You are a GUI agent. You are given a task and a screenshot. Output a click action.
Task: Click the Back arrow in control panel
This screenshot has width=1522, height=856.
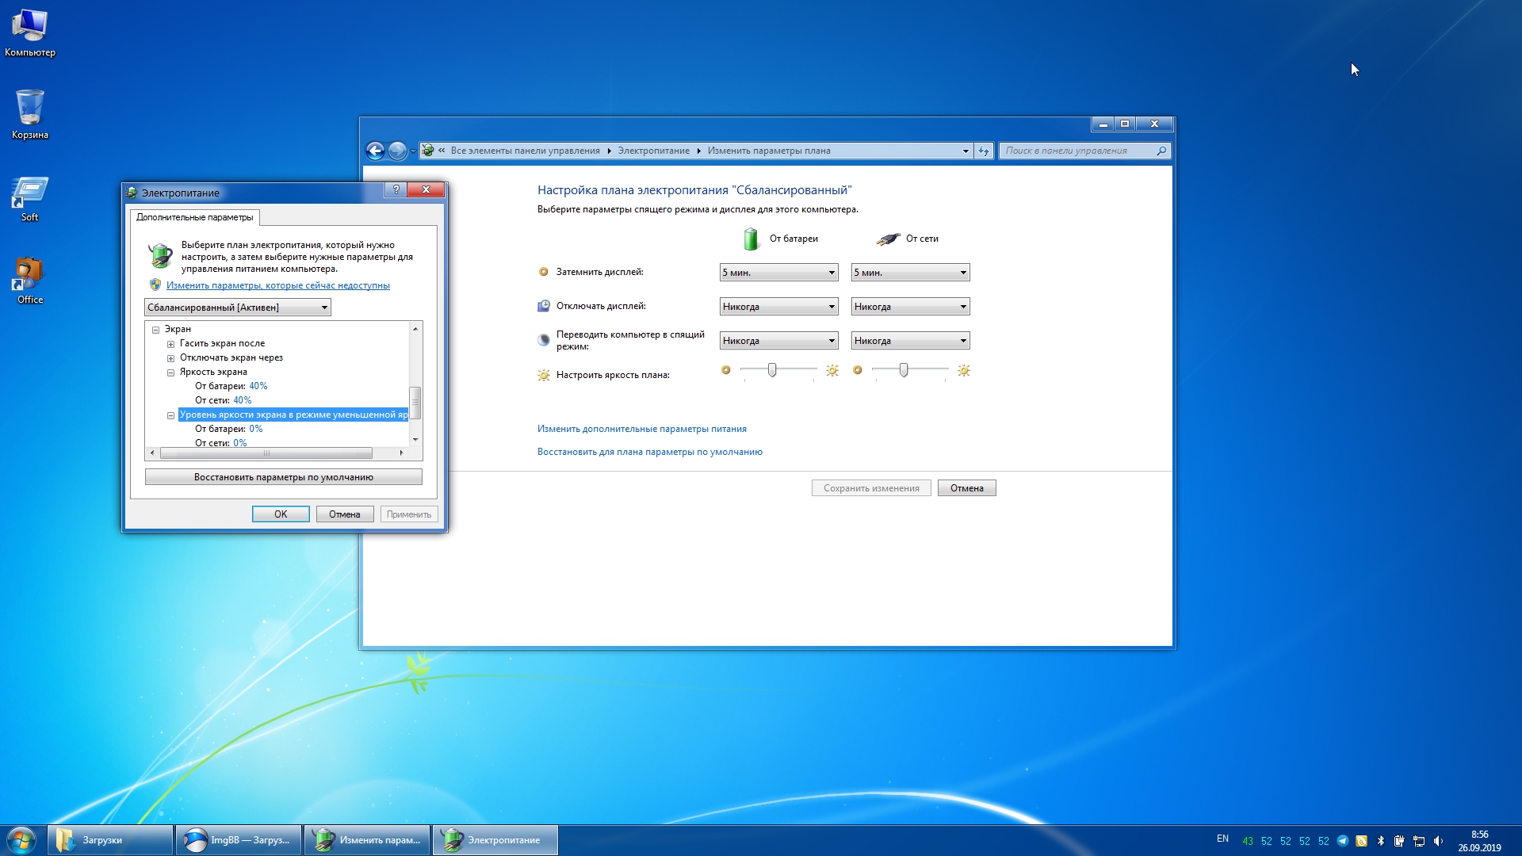click(x=375, y=151)
